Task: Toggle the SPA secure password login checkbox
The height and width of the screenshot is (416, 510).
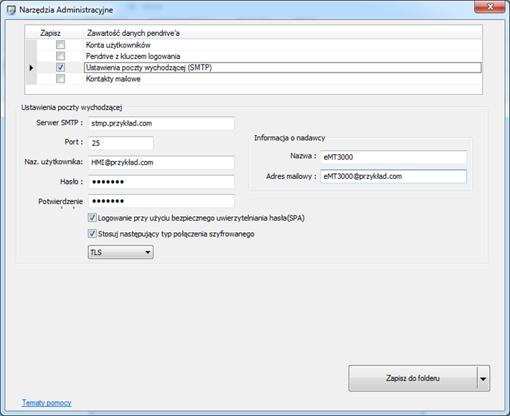Action: pos(92,218)
